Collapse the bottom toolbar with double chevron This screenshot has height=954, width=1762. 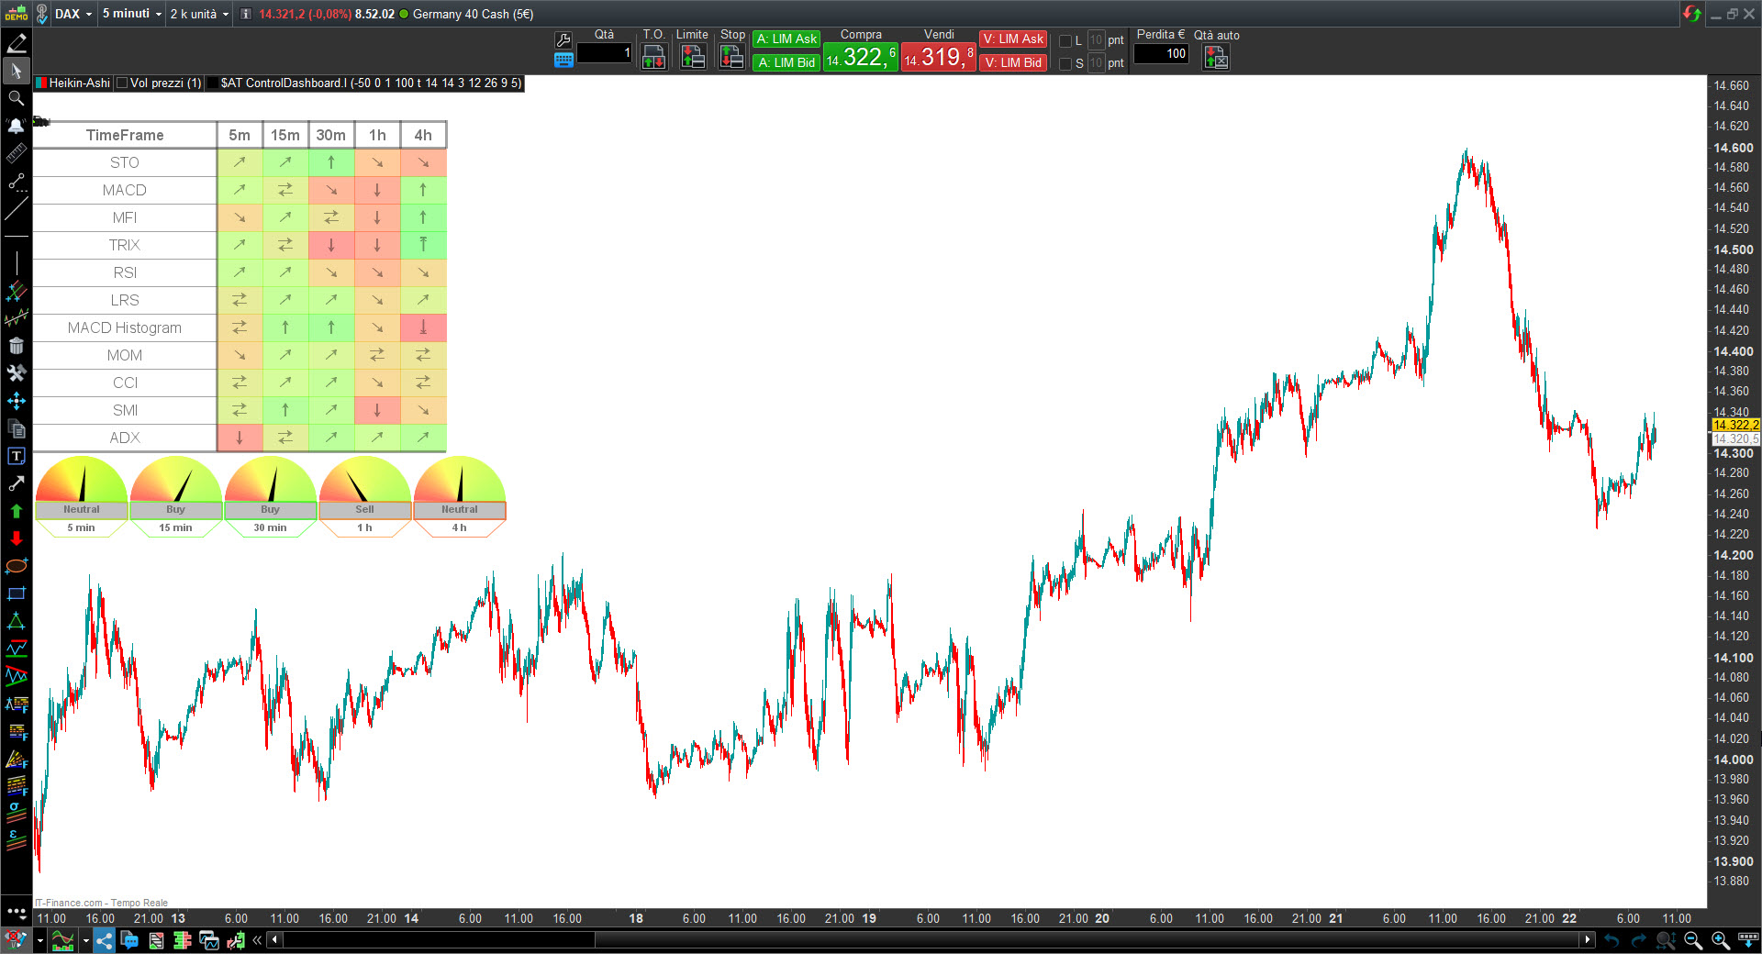(257, 940)
